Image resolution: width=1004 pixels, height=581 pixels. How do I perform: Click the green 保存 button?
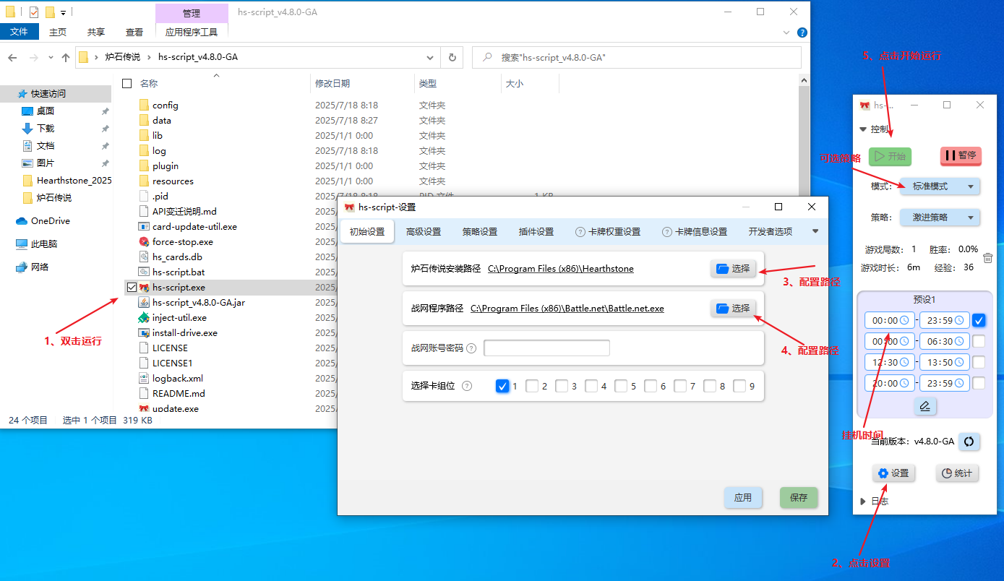pos(799,498)
